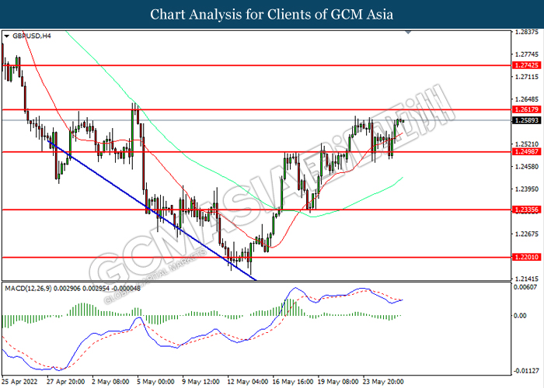
Task: Click the 1.28375 price axis value
Action: click(x=527, y=32)
